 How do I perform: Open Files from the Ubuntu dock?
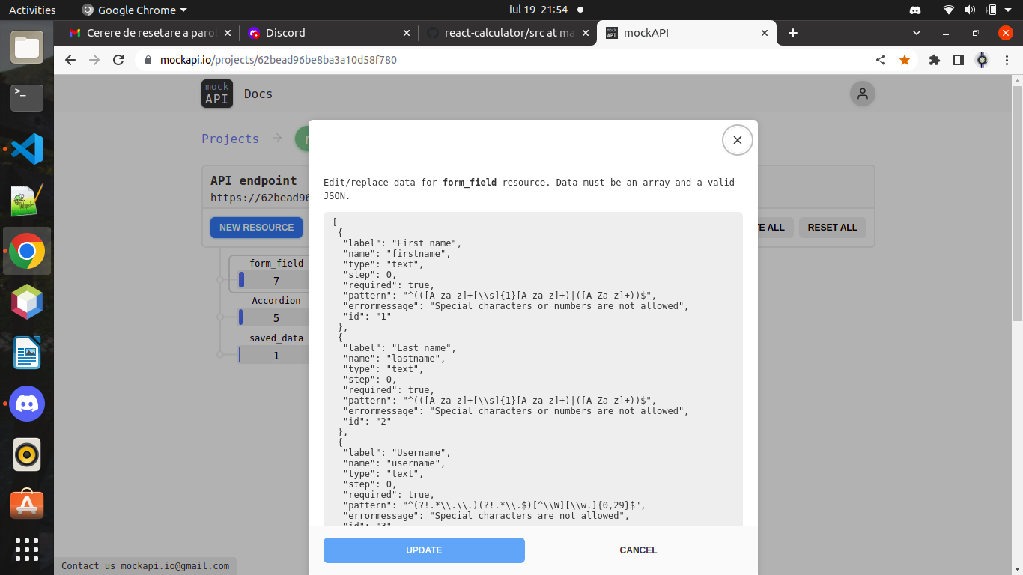click(27, 47)
